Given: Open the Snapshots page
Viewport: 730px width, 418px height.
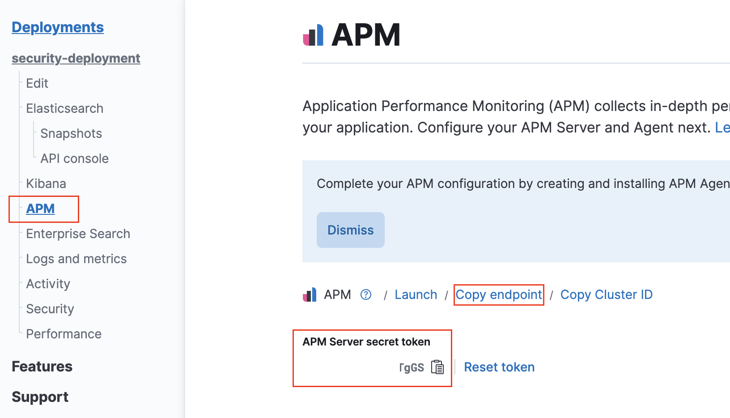Looking at the screenshot, I should (x=71, y=133).
